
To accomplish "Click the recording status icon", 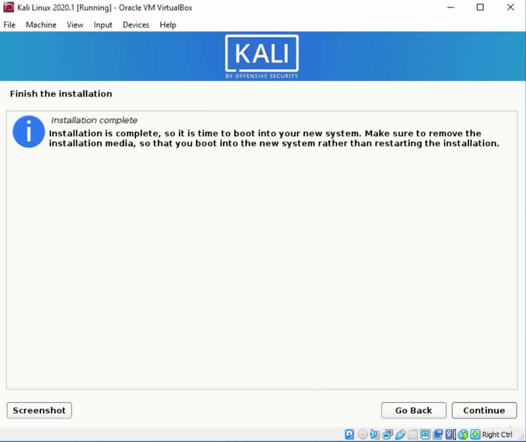I will coord(438,434).
